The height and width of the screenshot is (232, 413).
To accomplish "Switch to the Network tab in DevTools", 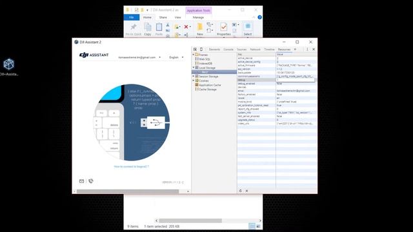I will tap(256, 49).
